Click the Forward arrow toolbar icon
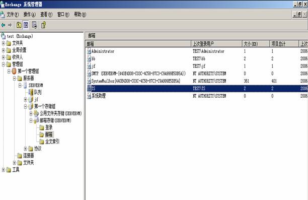 coord(10,25)
